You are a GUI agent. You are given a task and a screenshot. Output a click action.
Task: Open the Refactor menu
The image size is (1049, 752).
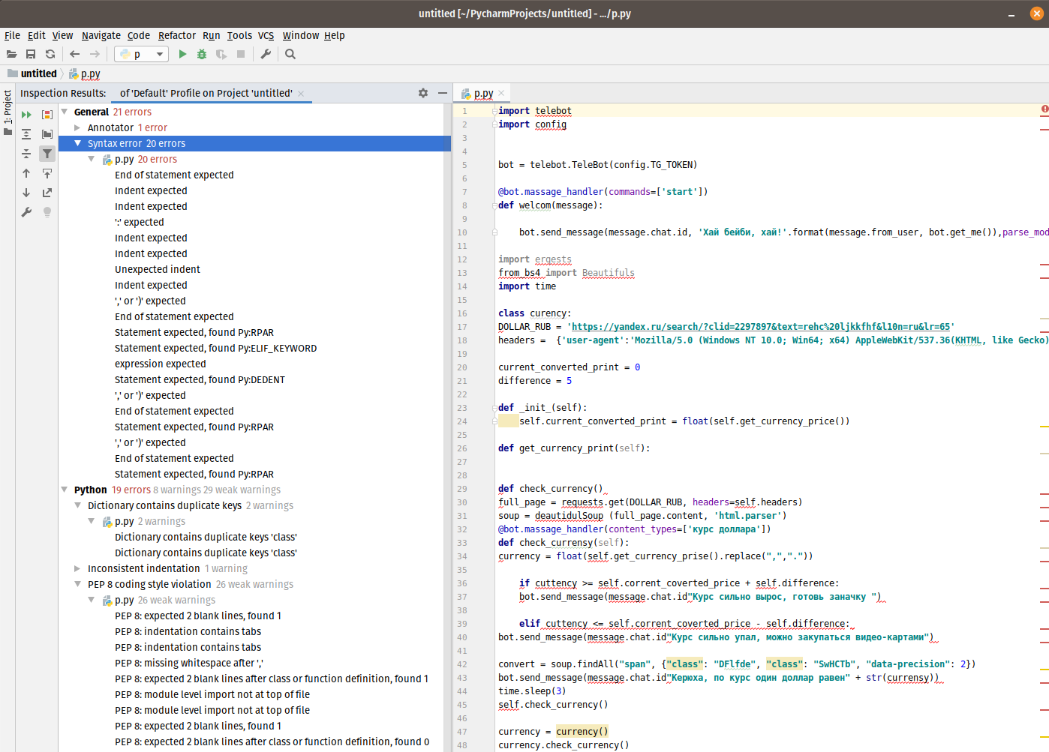click(x=177, y=35)
